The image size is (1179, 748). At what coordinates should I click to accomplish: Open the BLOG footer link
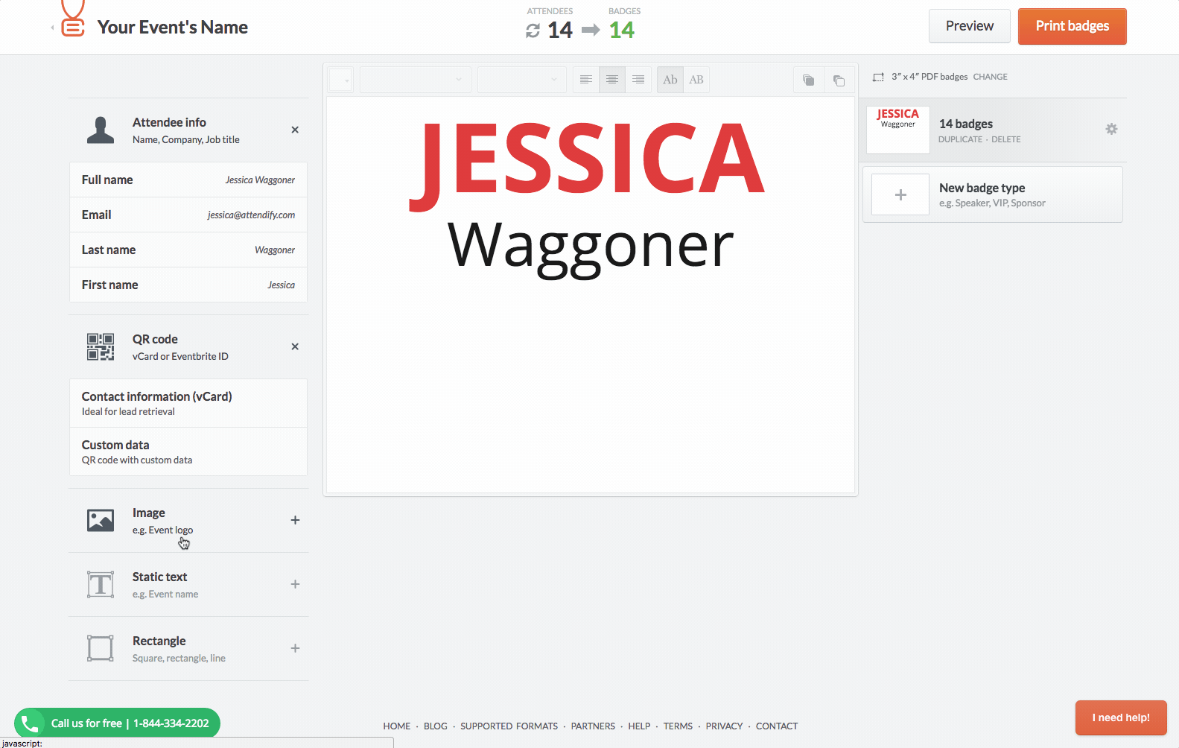(x=436, y=726)
